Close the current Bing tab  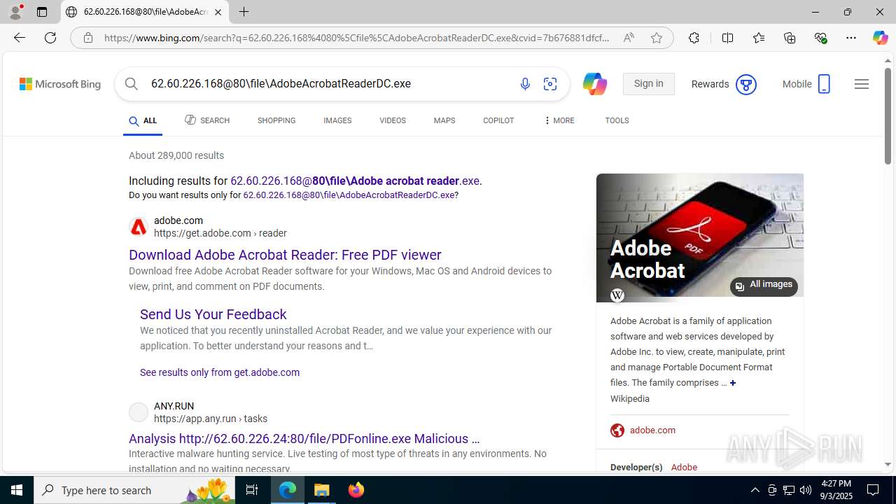pyautogui.click(x=218, y=12)
